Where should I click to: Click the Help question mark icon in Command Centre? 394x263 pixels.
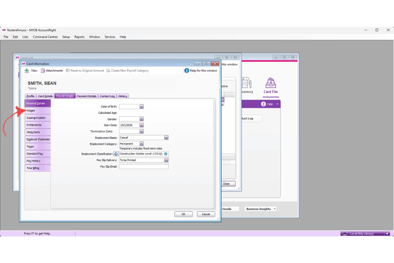263,104
